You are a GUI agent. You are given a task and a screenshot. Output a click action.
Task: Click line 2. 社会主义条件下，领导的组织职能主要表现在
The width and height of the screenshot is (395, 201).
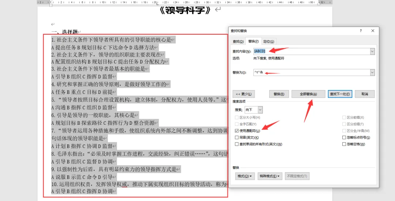pyautogui.click(x=106, y=54)
